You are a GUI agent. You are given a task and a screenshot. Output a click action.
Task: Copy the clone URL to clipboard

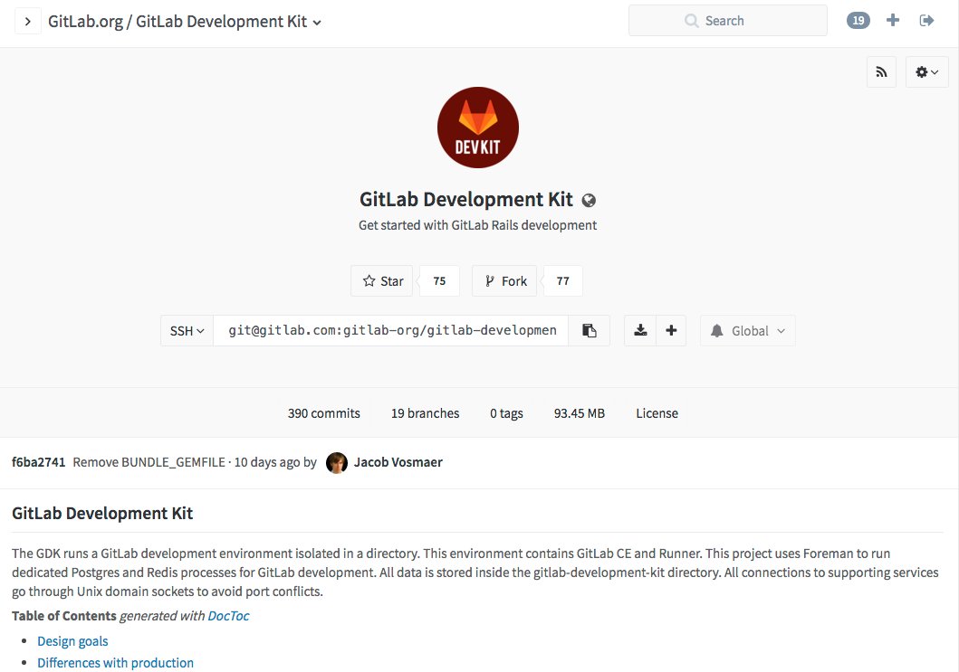(589, 330)
